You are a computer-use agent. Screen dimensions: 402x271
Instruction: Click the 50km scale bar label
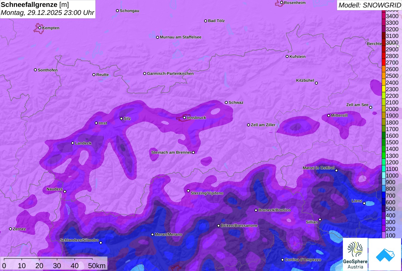point(97,266)
